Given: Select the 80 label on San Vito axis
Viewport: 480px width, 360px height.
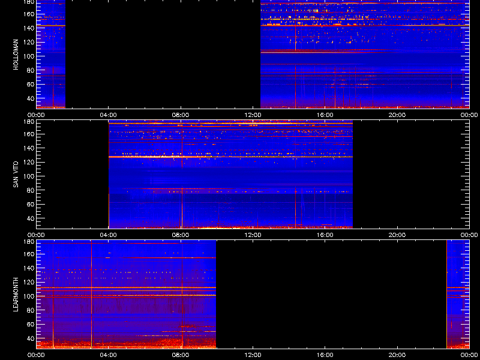Looking at the screenshot, I should (x=31, y=190).
